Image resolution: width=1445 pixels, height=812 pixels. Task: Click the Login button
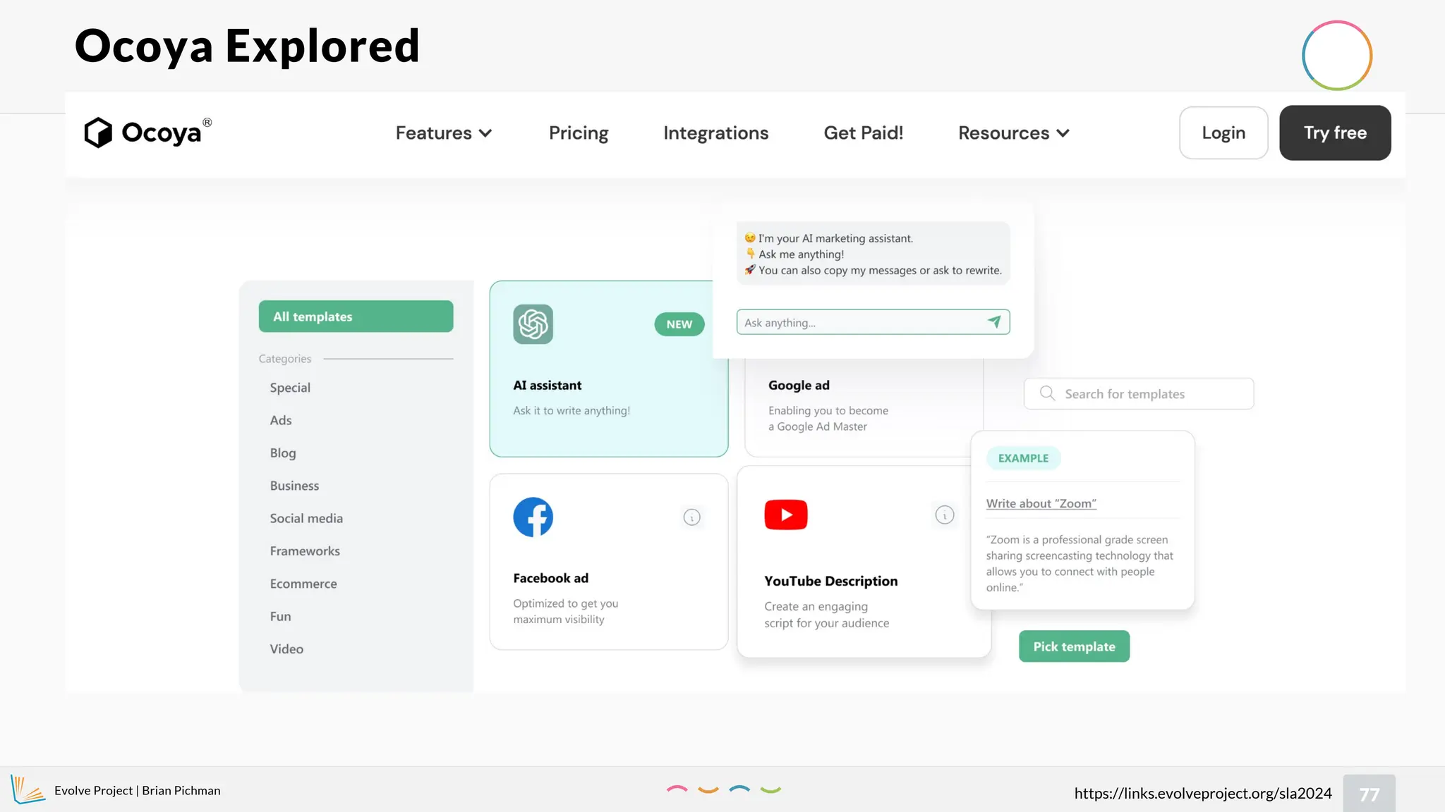(x=1223, y=133)
